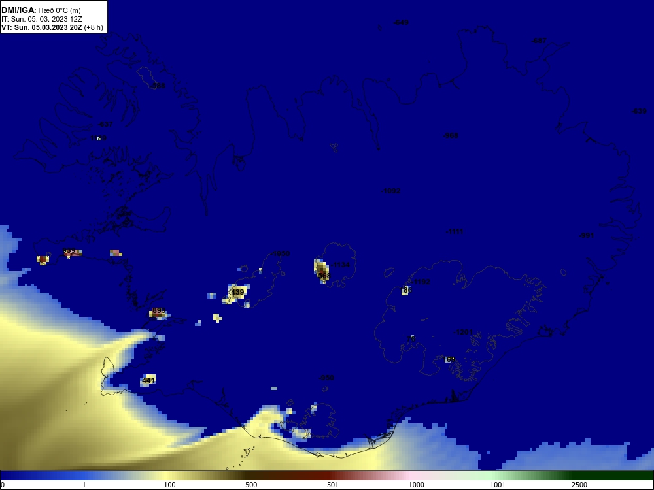Click the -1201 value label
The image size is (654, 490).
pos(464,332)
